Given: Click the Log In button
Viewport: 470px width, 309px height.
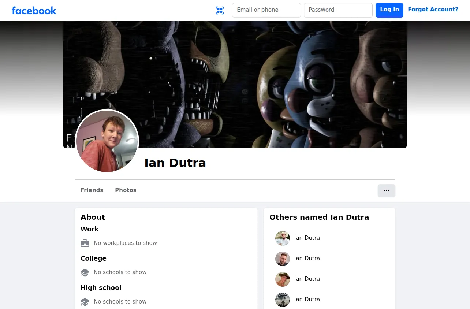Looking at the screenshot, I should click(x=389, y=10).
